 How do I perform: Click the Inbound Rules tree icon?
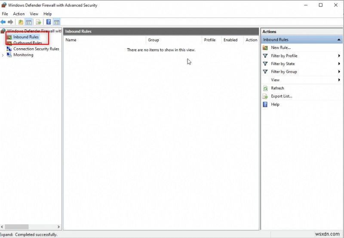click(9, 37)
